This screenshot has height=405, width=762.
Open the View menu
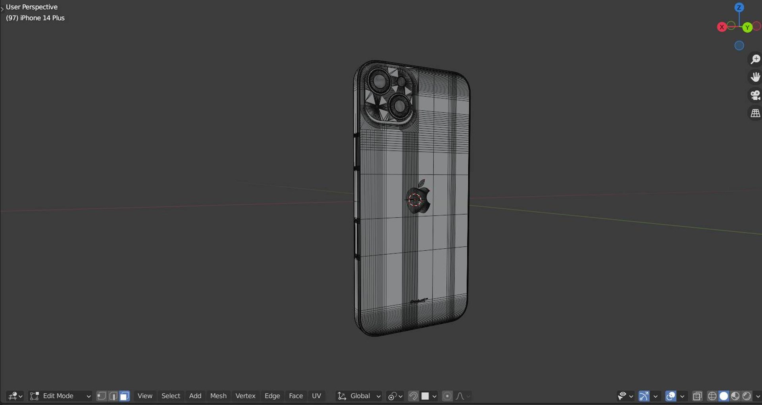145,396
